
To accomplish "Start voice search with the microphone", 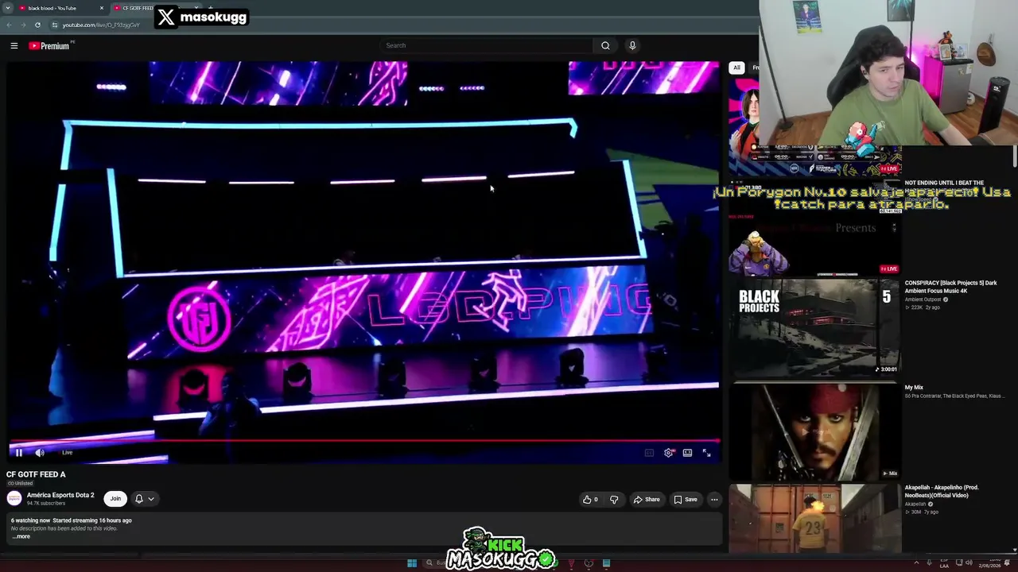I will click(x=632, y=45).
